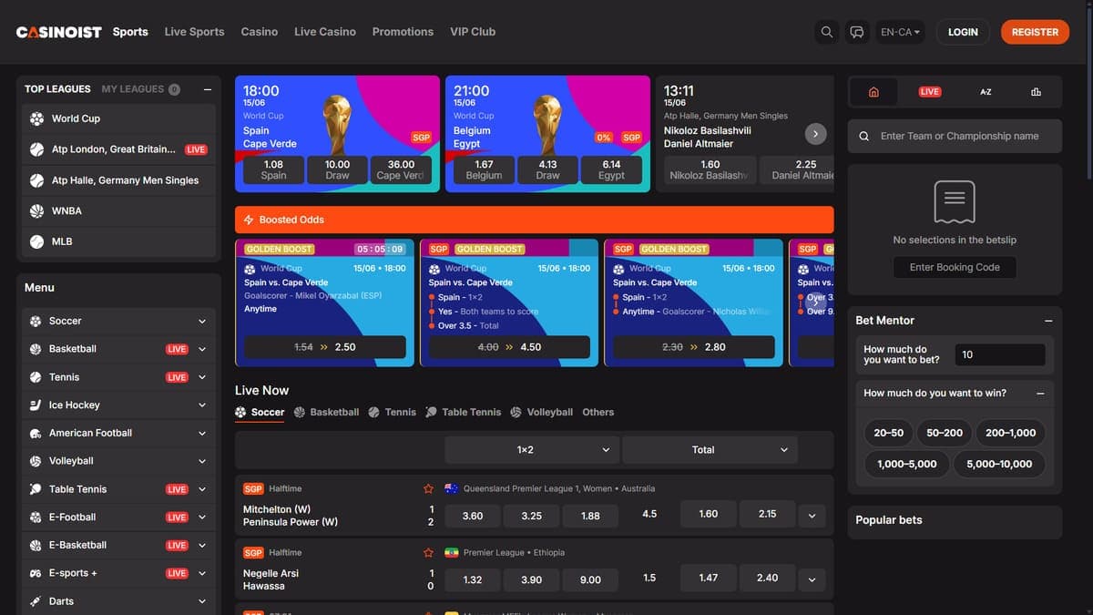1093x615 pixels.
Task: Click the REGISTER button
Action: point(1035,32)
